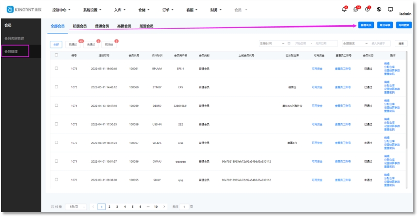
Task: Go to next page arrow in pagination
Action: [164, 207]
